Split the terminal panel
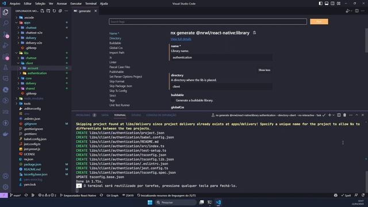This screenshot has width=368, height=207. [339, 115]
